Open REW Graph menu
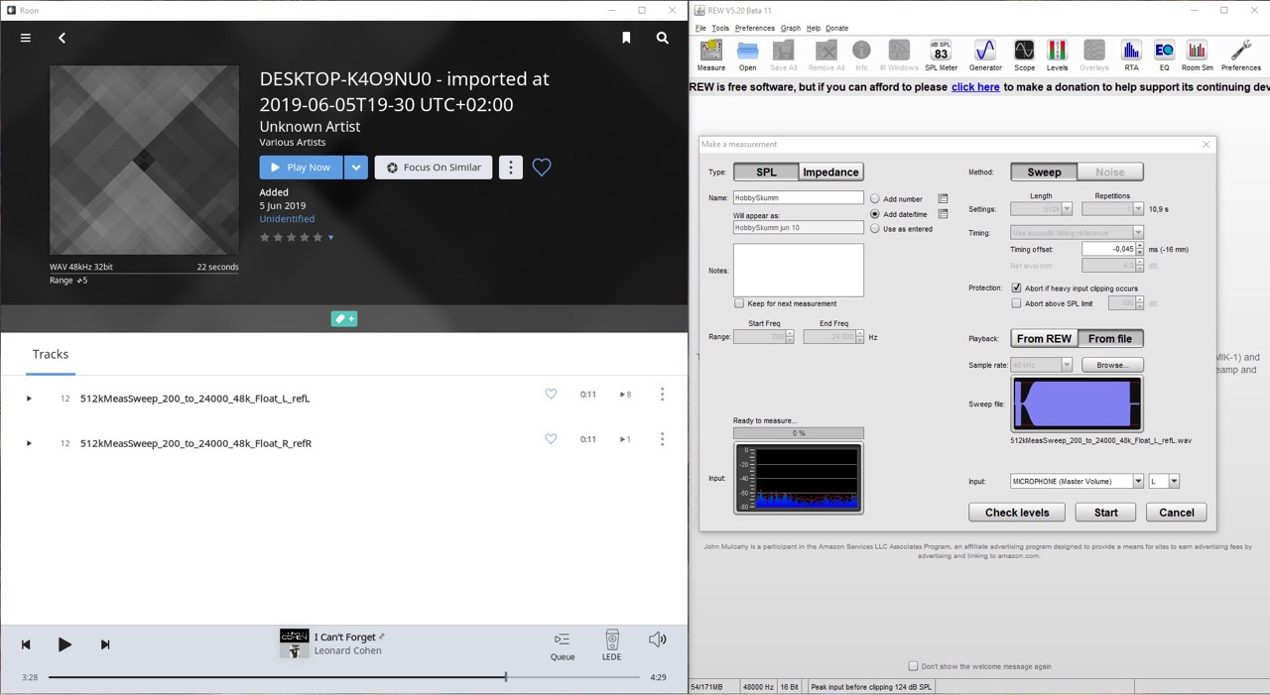1270x695 pixels. pos(791,28)
